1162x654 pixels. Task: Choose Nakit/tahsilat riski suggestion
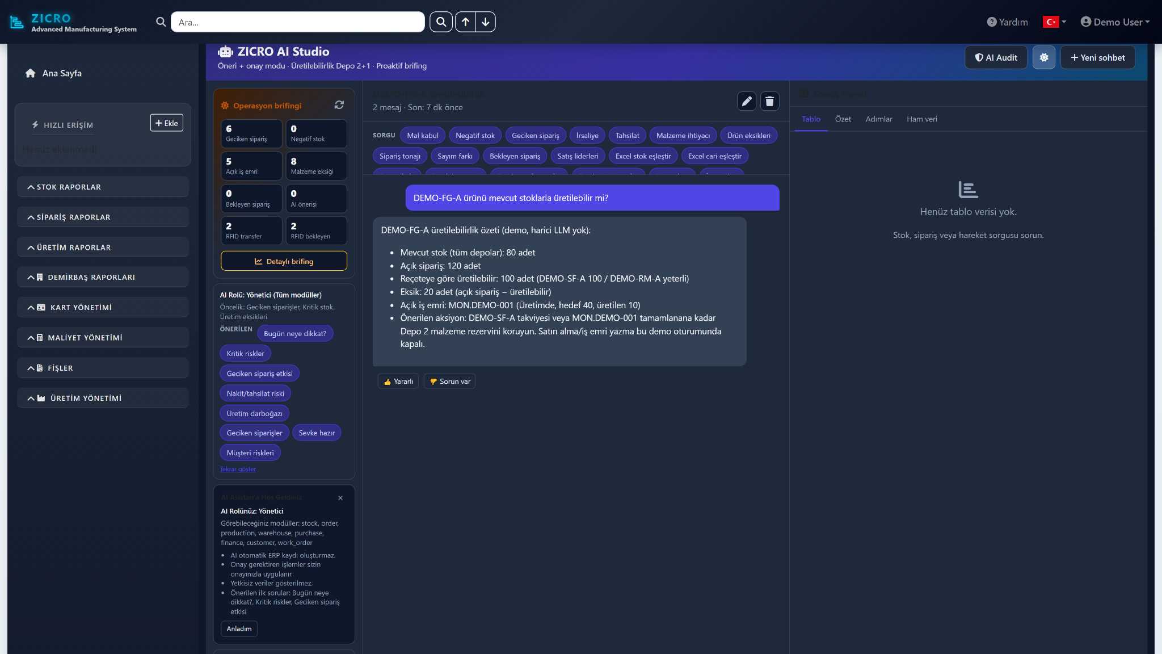(255, 393)
